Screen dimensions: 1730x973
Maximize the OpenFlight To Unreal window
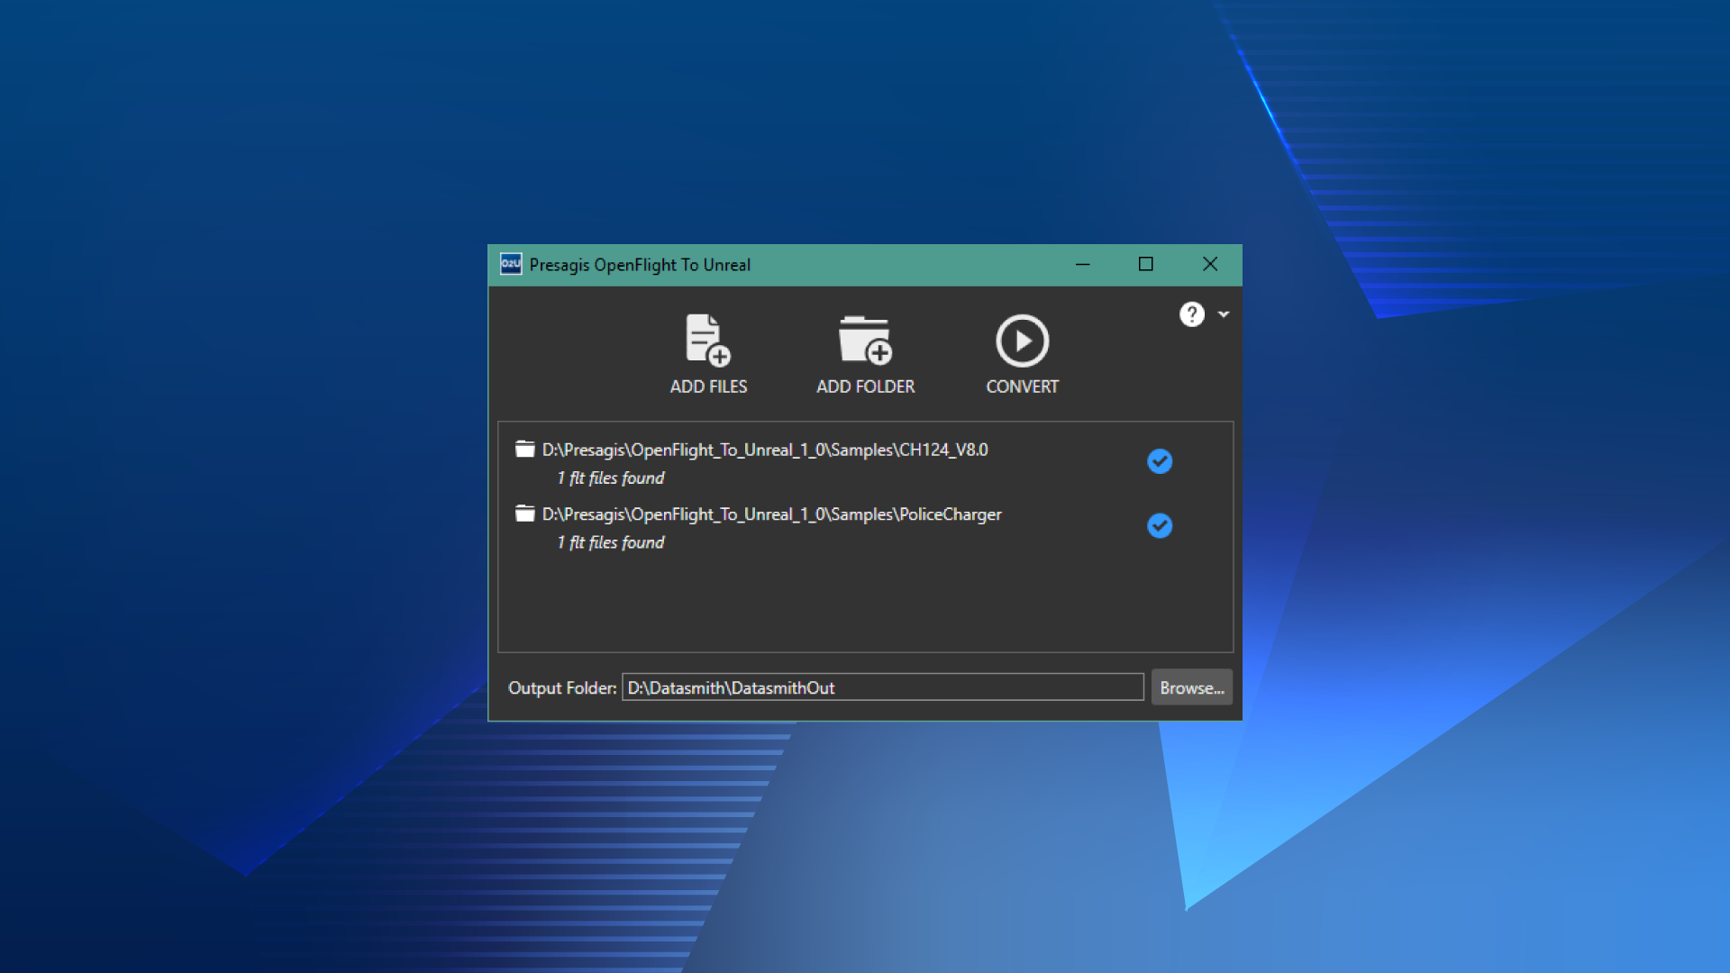coord(1145,264)
